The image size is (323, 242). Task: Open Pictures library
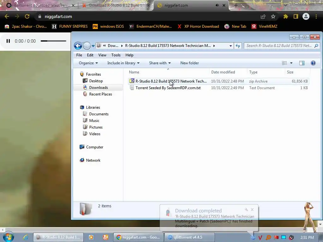96,127
